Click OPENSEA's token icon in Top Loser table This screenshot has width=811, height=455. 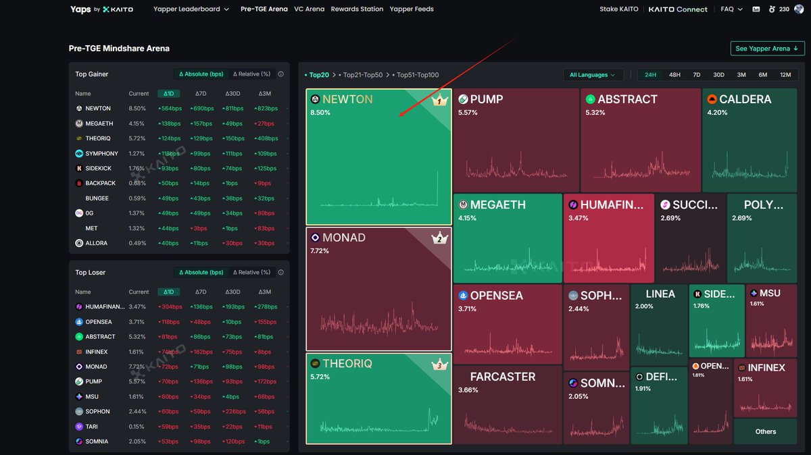tap(79, 322)
